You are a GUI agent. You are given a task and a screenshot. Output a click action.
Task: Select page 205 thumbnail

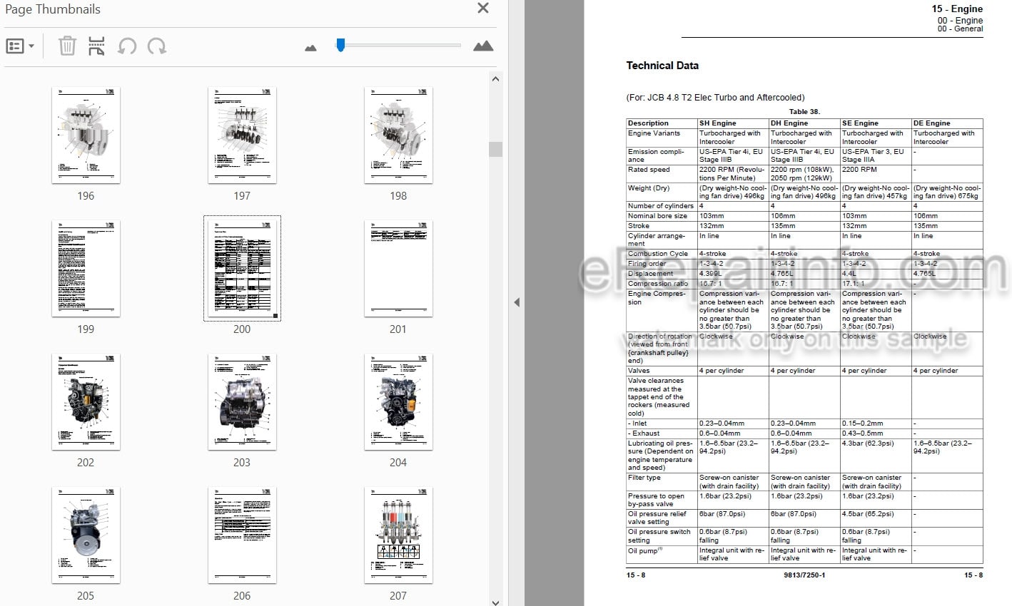tap(86, 535)
